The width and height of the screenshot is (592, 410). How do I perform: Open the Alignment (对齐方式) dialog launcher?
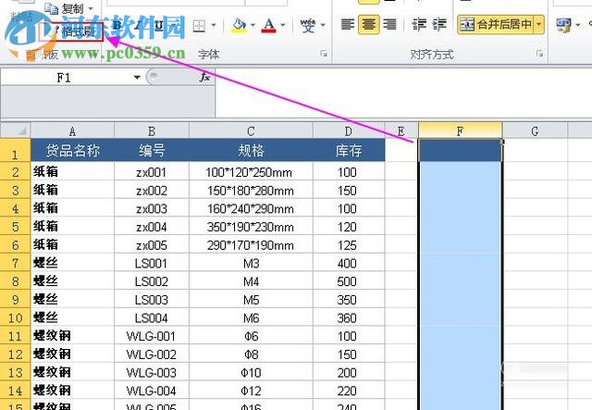click(x=540, y=54)
